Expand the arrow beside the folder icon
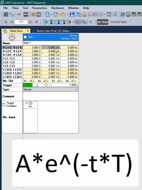 (68, 15)
